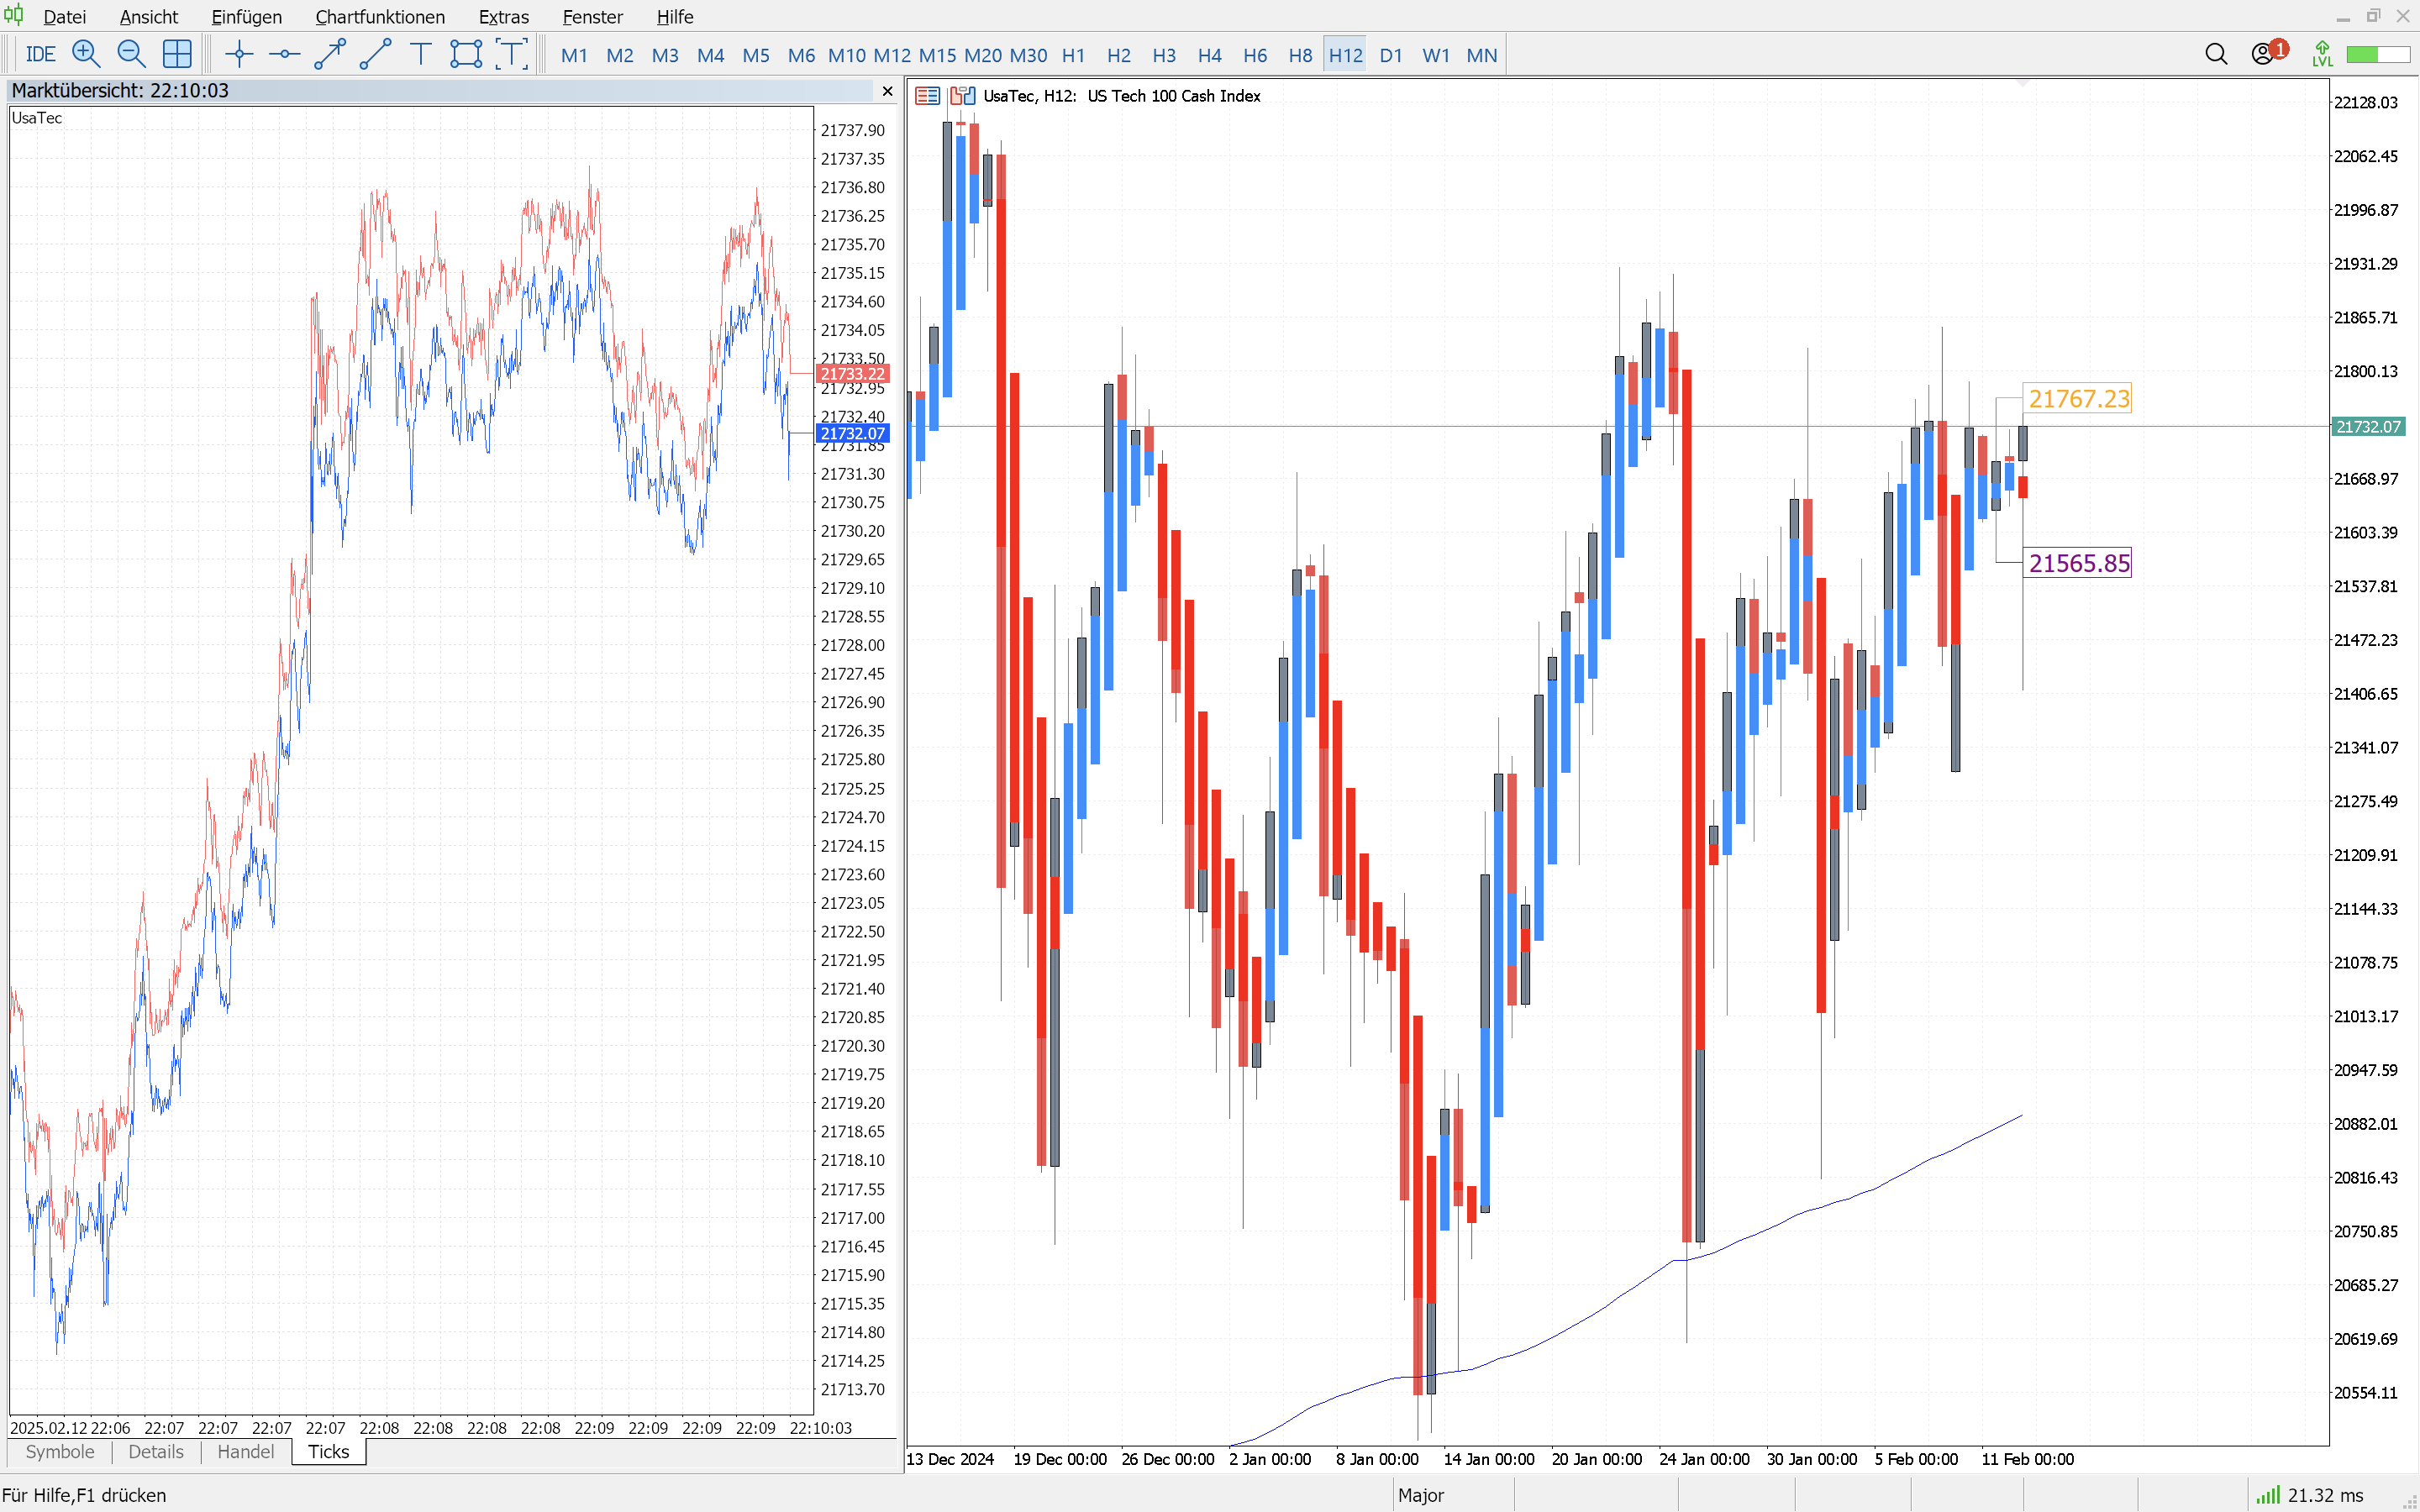Click the zoom out magnifier icon

click(x=131, y=54)
